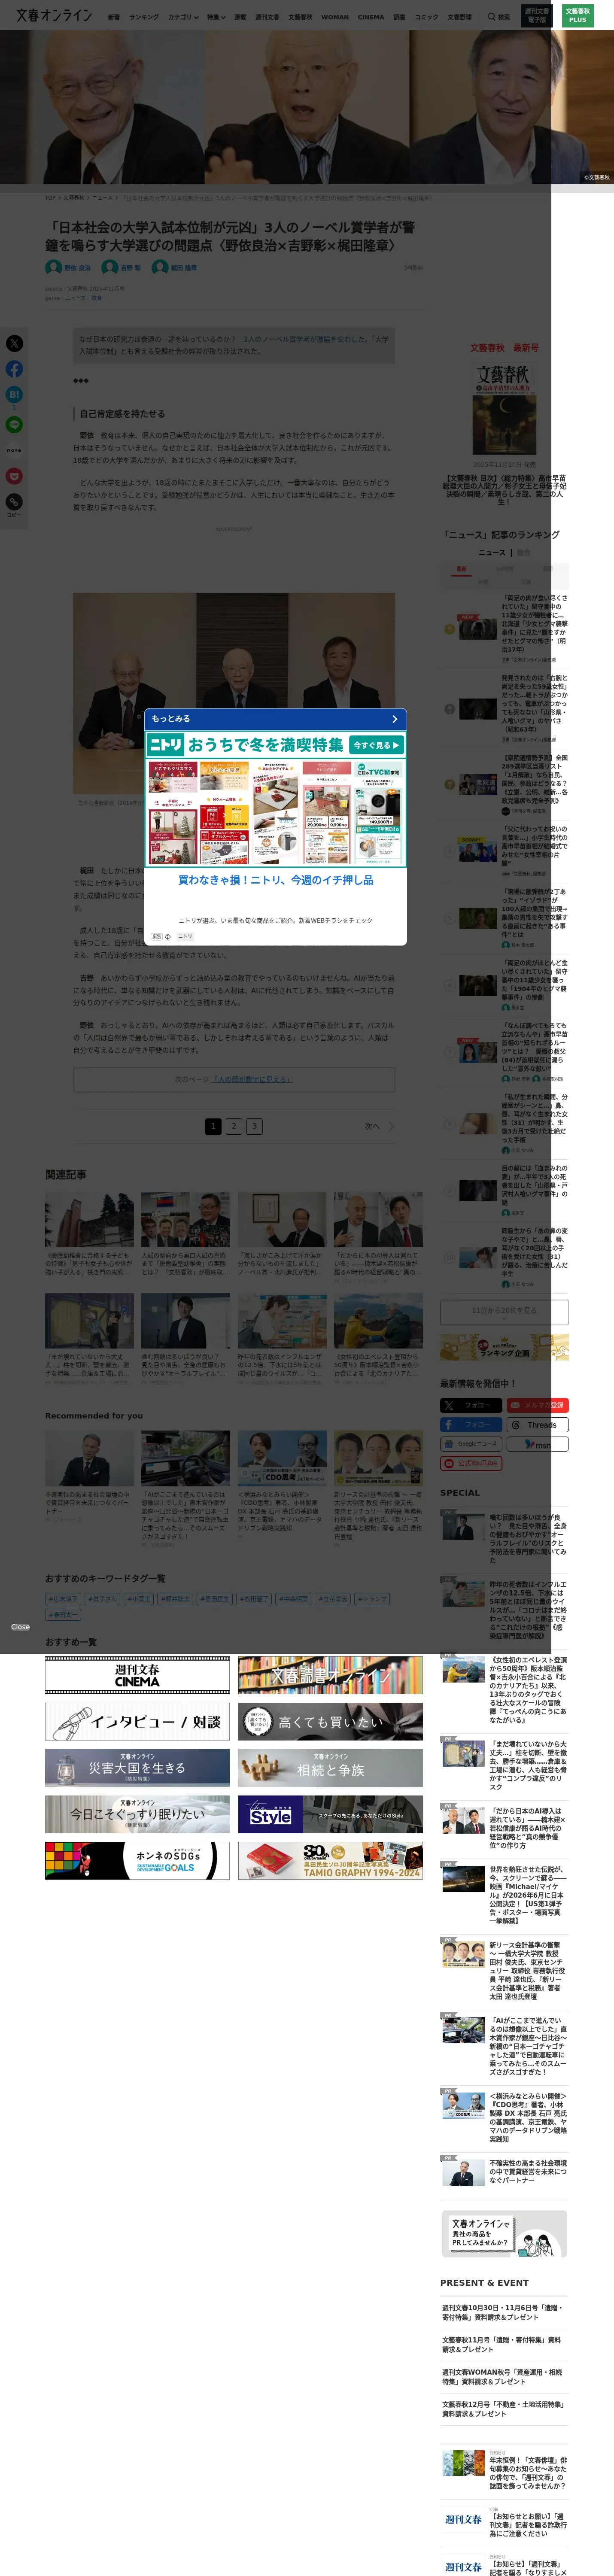Viewport: 614px width, 2576px height.
Task: Open Googleニュース follow button
Action: click(470, 1444)
